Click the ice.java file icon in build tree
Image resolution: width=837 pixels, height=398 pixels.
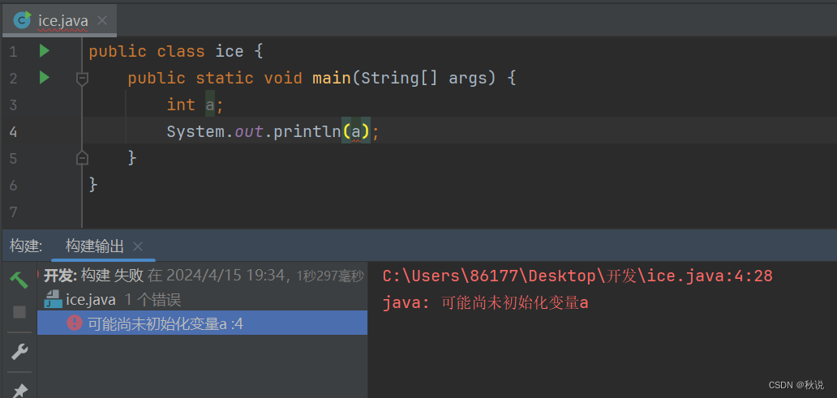(x=53, y=299)
